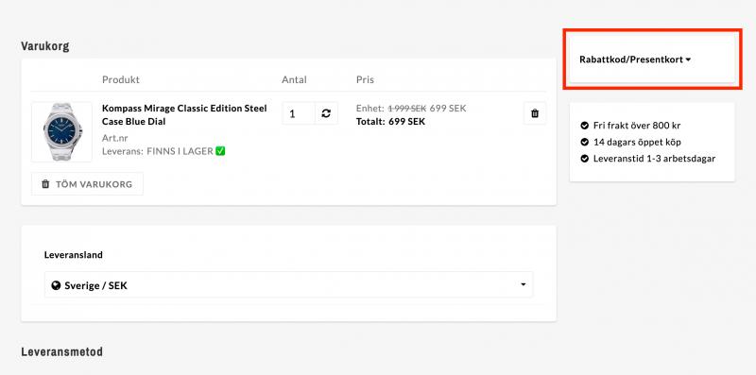The width and height of the screenshot is (756, 375).
Task: Open the Leveransland dropdown Sverige / SEK
Action: coord(289,285)
